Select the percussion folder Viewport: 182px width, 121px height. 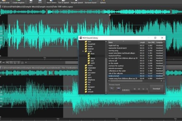(x=91, y=73)
